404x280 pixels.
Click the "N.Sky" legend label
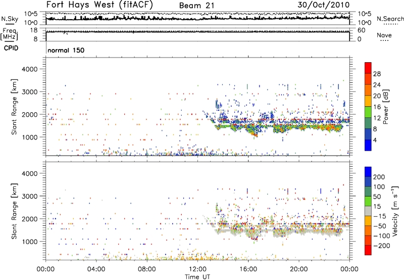click(10, 19)
